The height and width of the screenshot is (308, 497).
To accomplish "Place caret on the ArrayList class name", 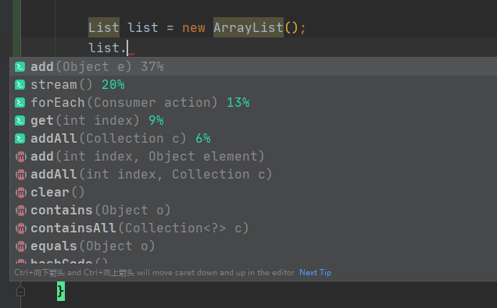I will click(248, 27).
